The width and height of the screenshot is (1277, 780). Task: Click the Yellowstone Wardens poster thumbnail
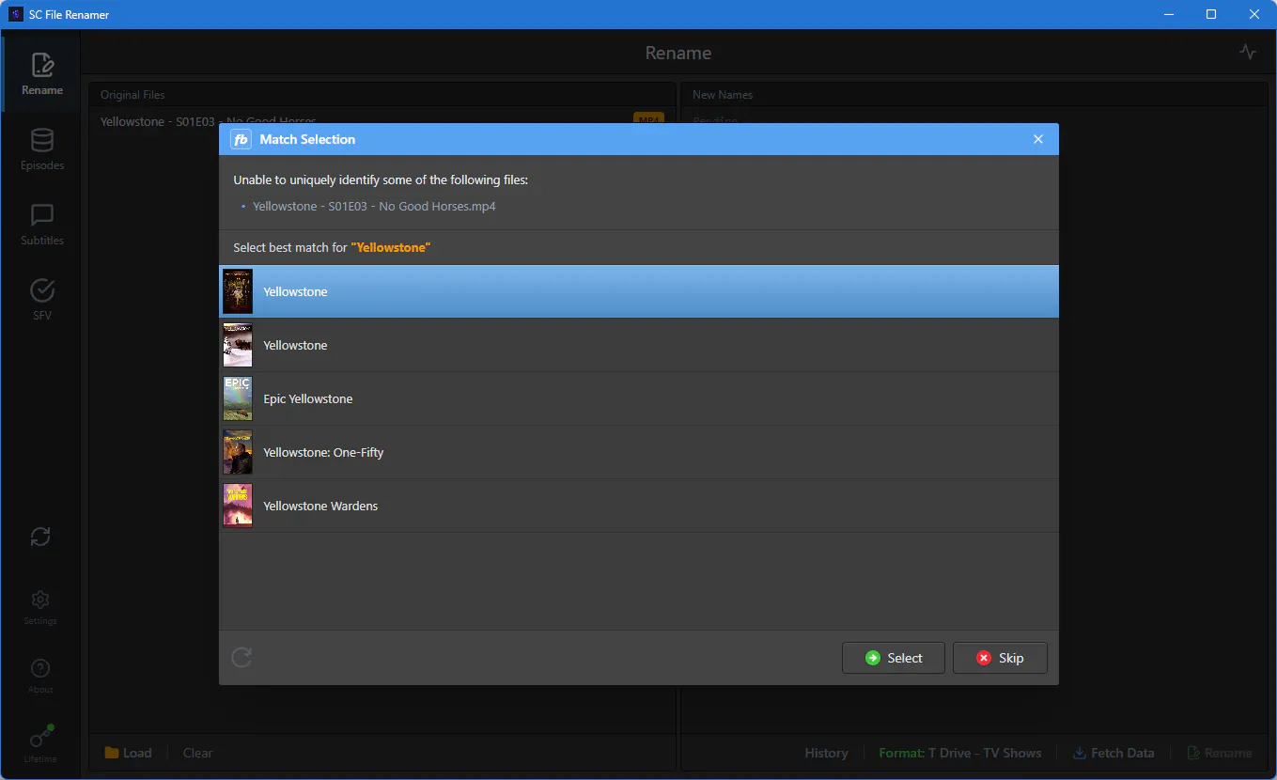point(238,506)
